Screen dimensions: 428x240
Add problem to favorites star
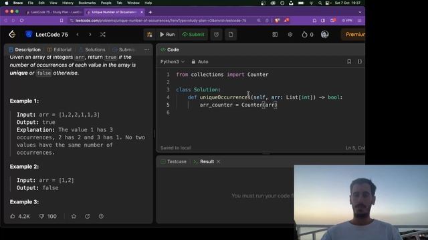coord(74,216)
